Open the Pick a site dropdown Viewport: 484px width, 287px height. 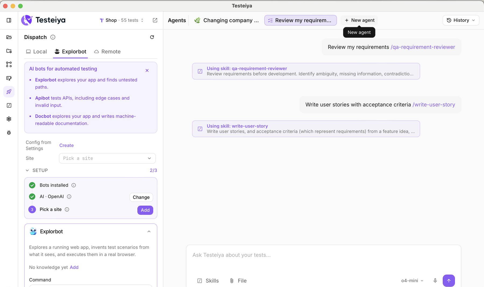(107, 158)
